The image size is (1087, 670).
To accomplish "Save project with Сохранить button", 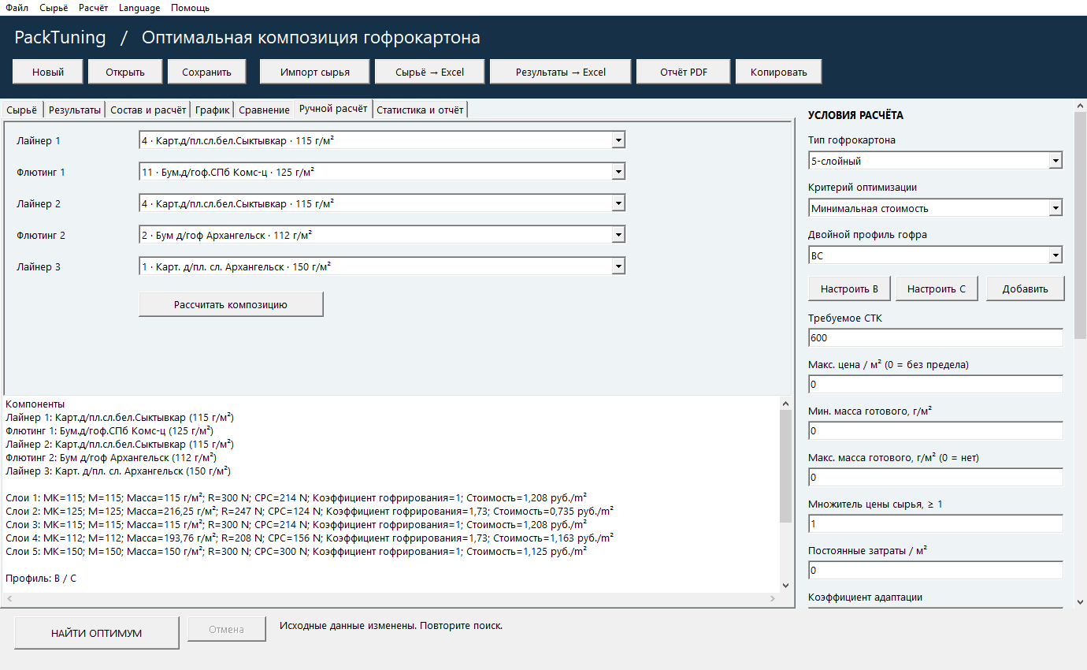I will pyautogui.click(x=206, y=72).
